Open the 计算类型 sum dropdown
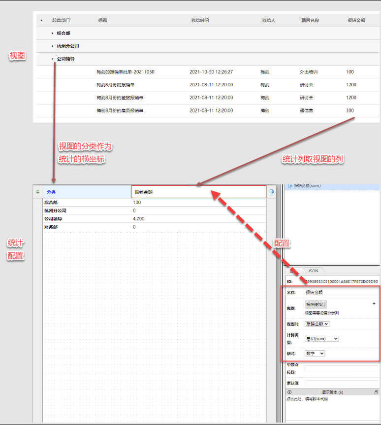Image resolution: width=381 pixels, height=425 pixels. (x=322, y=339)
